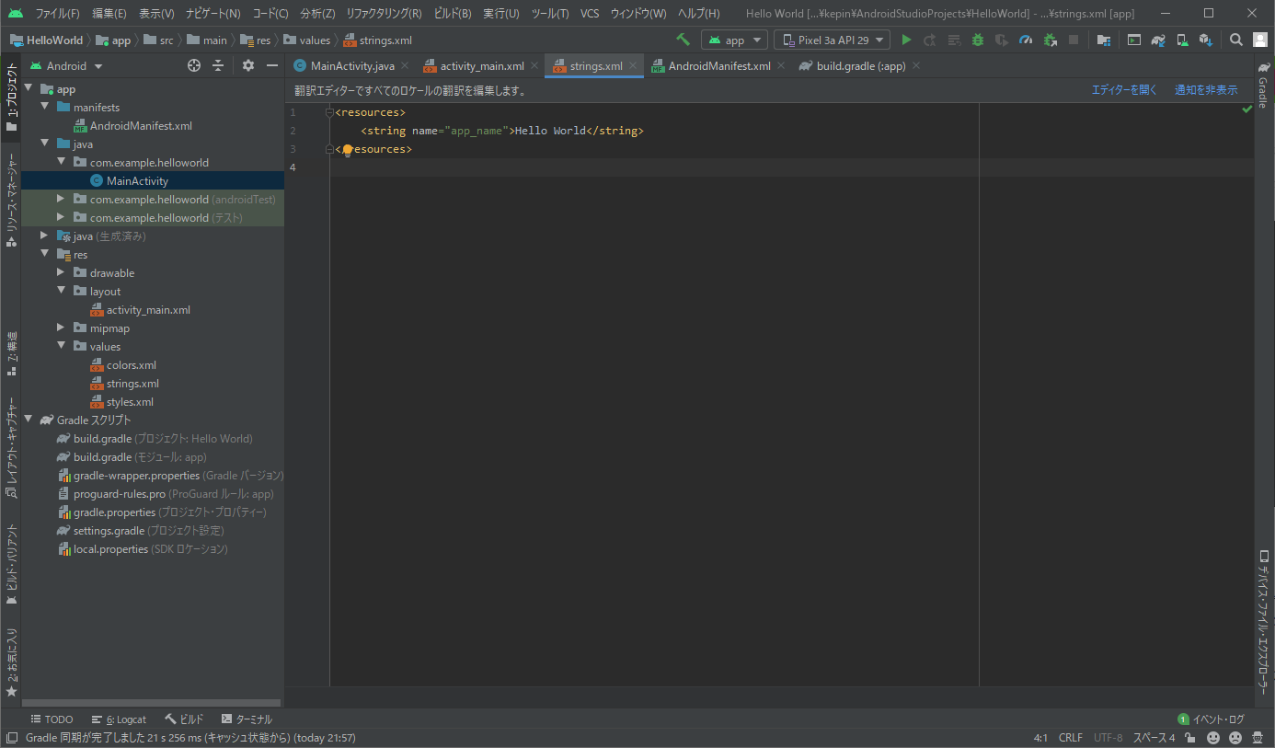Collapse the manifests folder

pyautogui.click(x=44, y=108)
